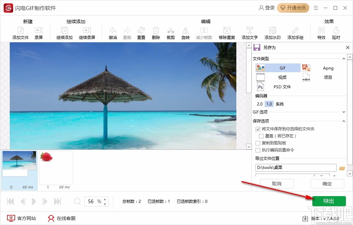353x225 pixels.
Task: Enable the 复制到剪贴板 checkbox
Action: (x=258, y=143)
